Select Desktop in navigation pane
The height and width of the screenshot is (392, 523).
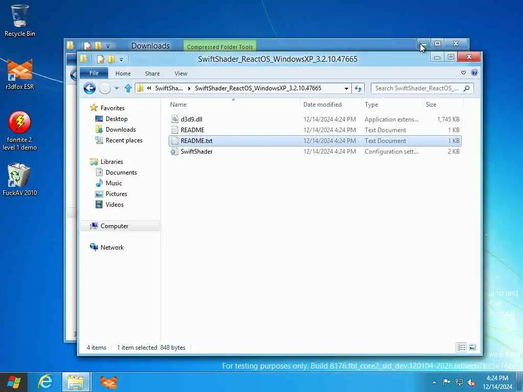(116, 118)
